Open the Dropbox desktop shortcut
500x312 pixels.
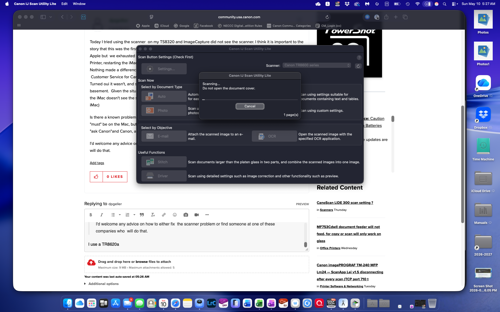[483, 118]
